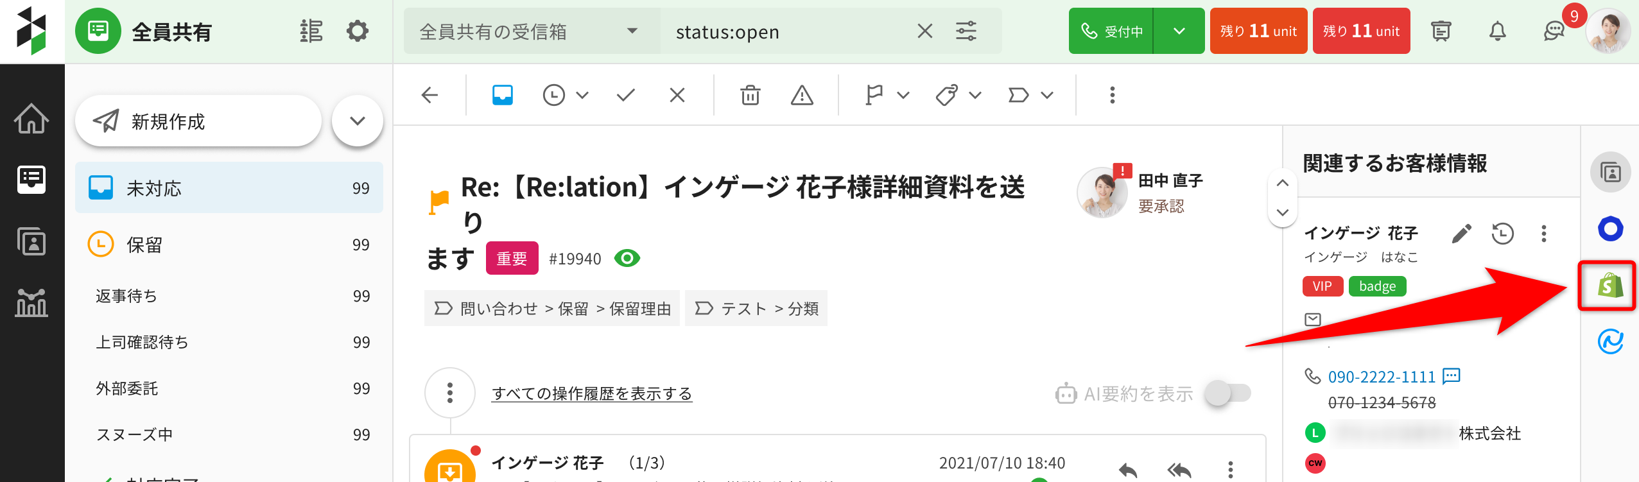
Task: Click すべての操作履歴を表示する link
Action: pyautogui.click(x=591, y=393)
